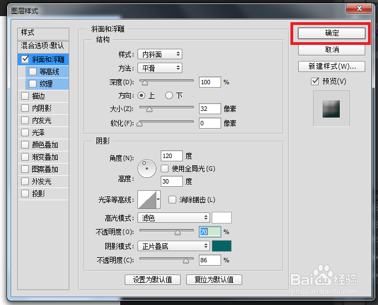Click the 深度(D) slider handle
Viewport: 378px width, 305px height.
pyautogui.click(x=145, y=83)
